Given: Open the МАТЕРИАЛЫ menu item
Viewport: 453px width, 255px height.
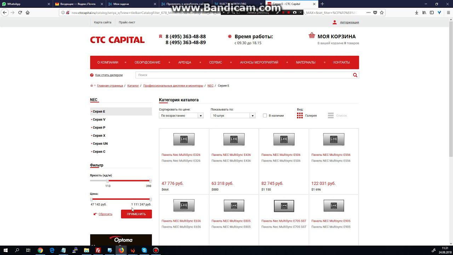Looking at the screenshot, I should pyautogui.click(x=305, y=62).
